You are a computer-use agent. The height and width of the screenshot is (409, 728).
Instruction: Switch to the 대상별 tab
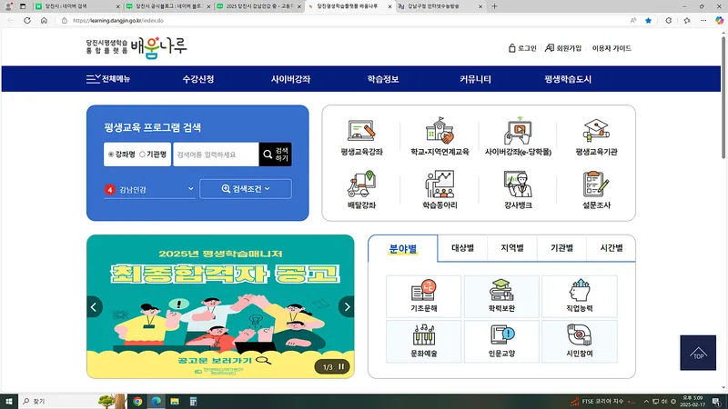[x=462, y=247]
